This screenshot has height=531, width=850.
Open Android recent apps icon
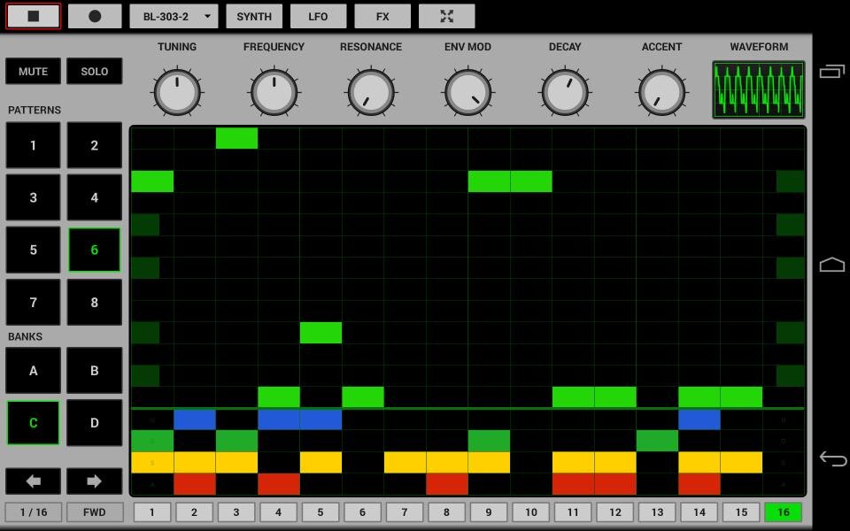832,72
